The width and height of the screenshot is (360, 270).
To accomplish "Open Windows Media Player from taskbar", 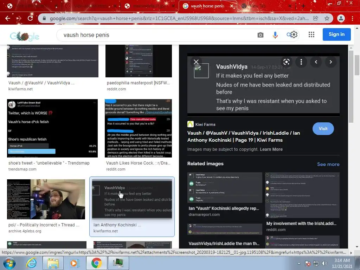I will (74, 263).
